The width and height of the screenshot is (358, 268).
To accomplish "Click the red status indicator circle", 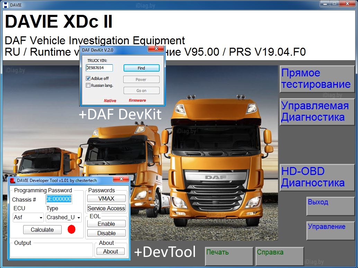I will point(71,229).
